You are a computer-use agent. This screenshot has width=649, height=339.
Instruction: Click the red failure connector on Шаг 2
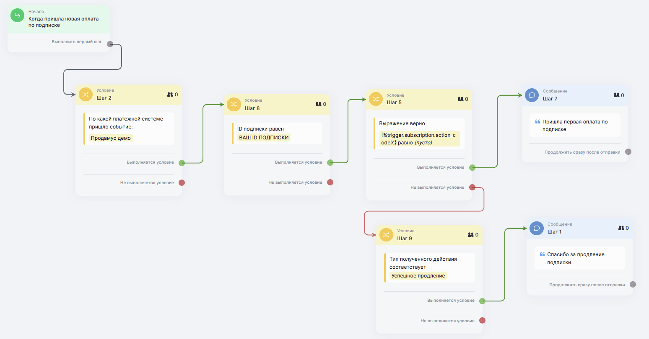coord(182,182)
